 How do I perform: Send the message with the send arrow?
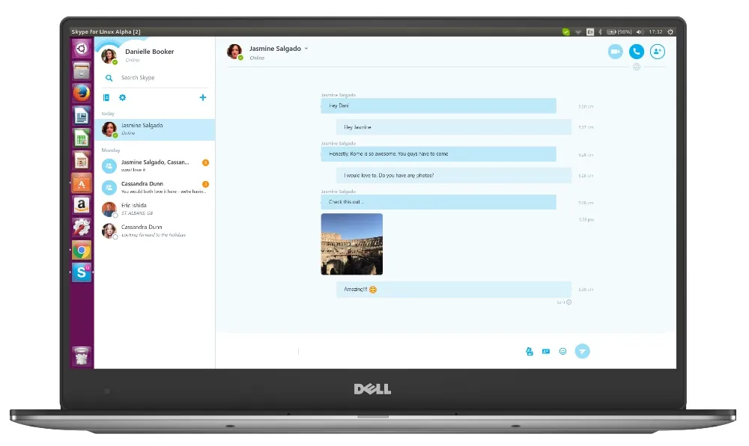(x=583, y=350)
